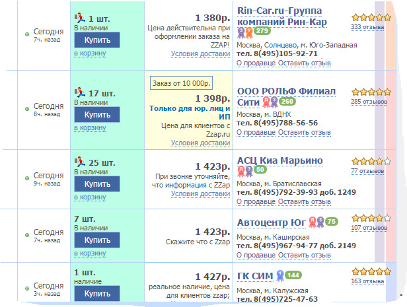The width and height of the screenshot is (407, 307).
Task: Click the 50 rating badge near АСЦ Киа Марьино
Action: (x=260, y=170)
